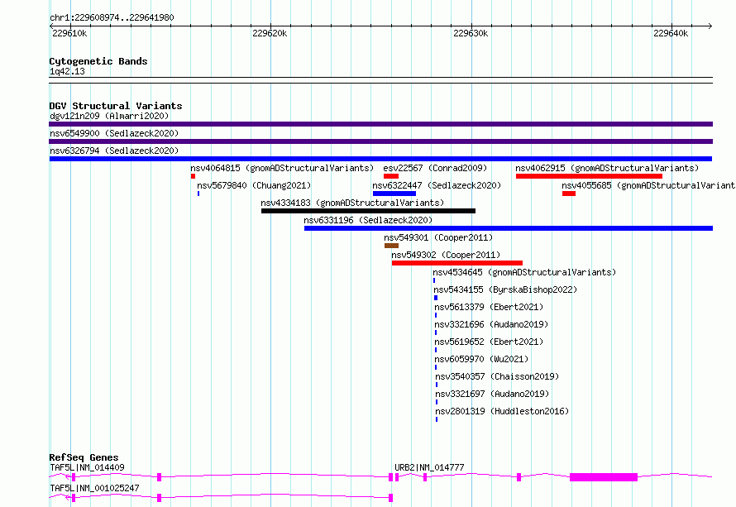
Task: Open nsv5679840 (Chuang2021) label
Action: coord(254,185)
